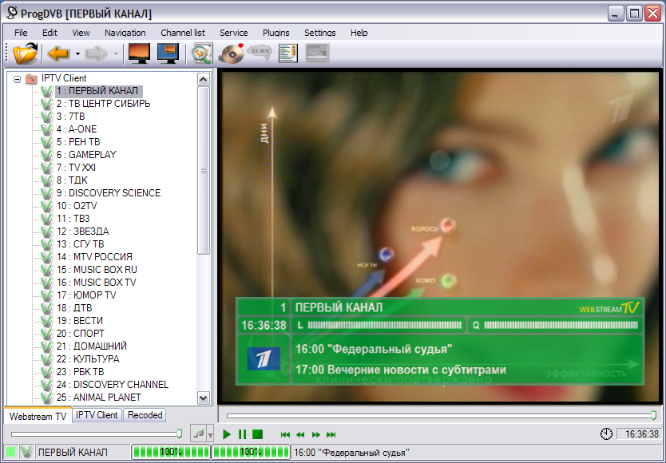Select channel 25 : ANIMAL PLANET
Viewport: 666px width, 463px height.
point(98,398)
